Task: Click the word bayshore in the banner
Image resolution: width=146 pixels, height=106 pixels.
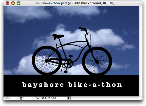Action: point(43,85)
